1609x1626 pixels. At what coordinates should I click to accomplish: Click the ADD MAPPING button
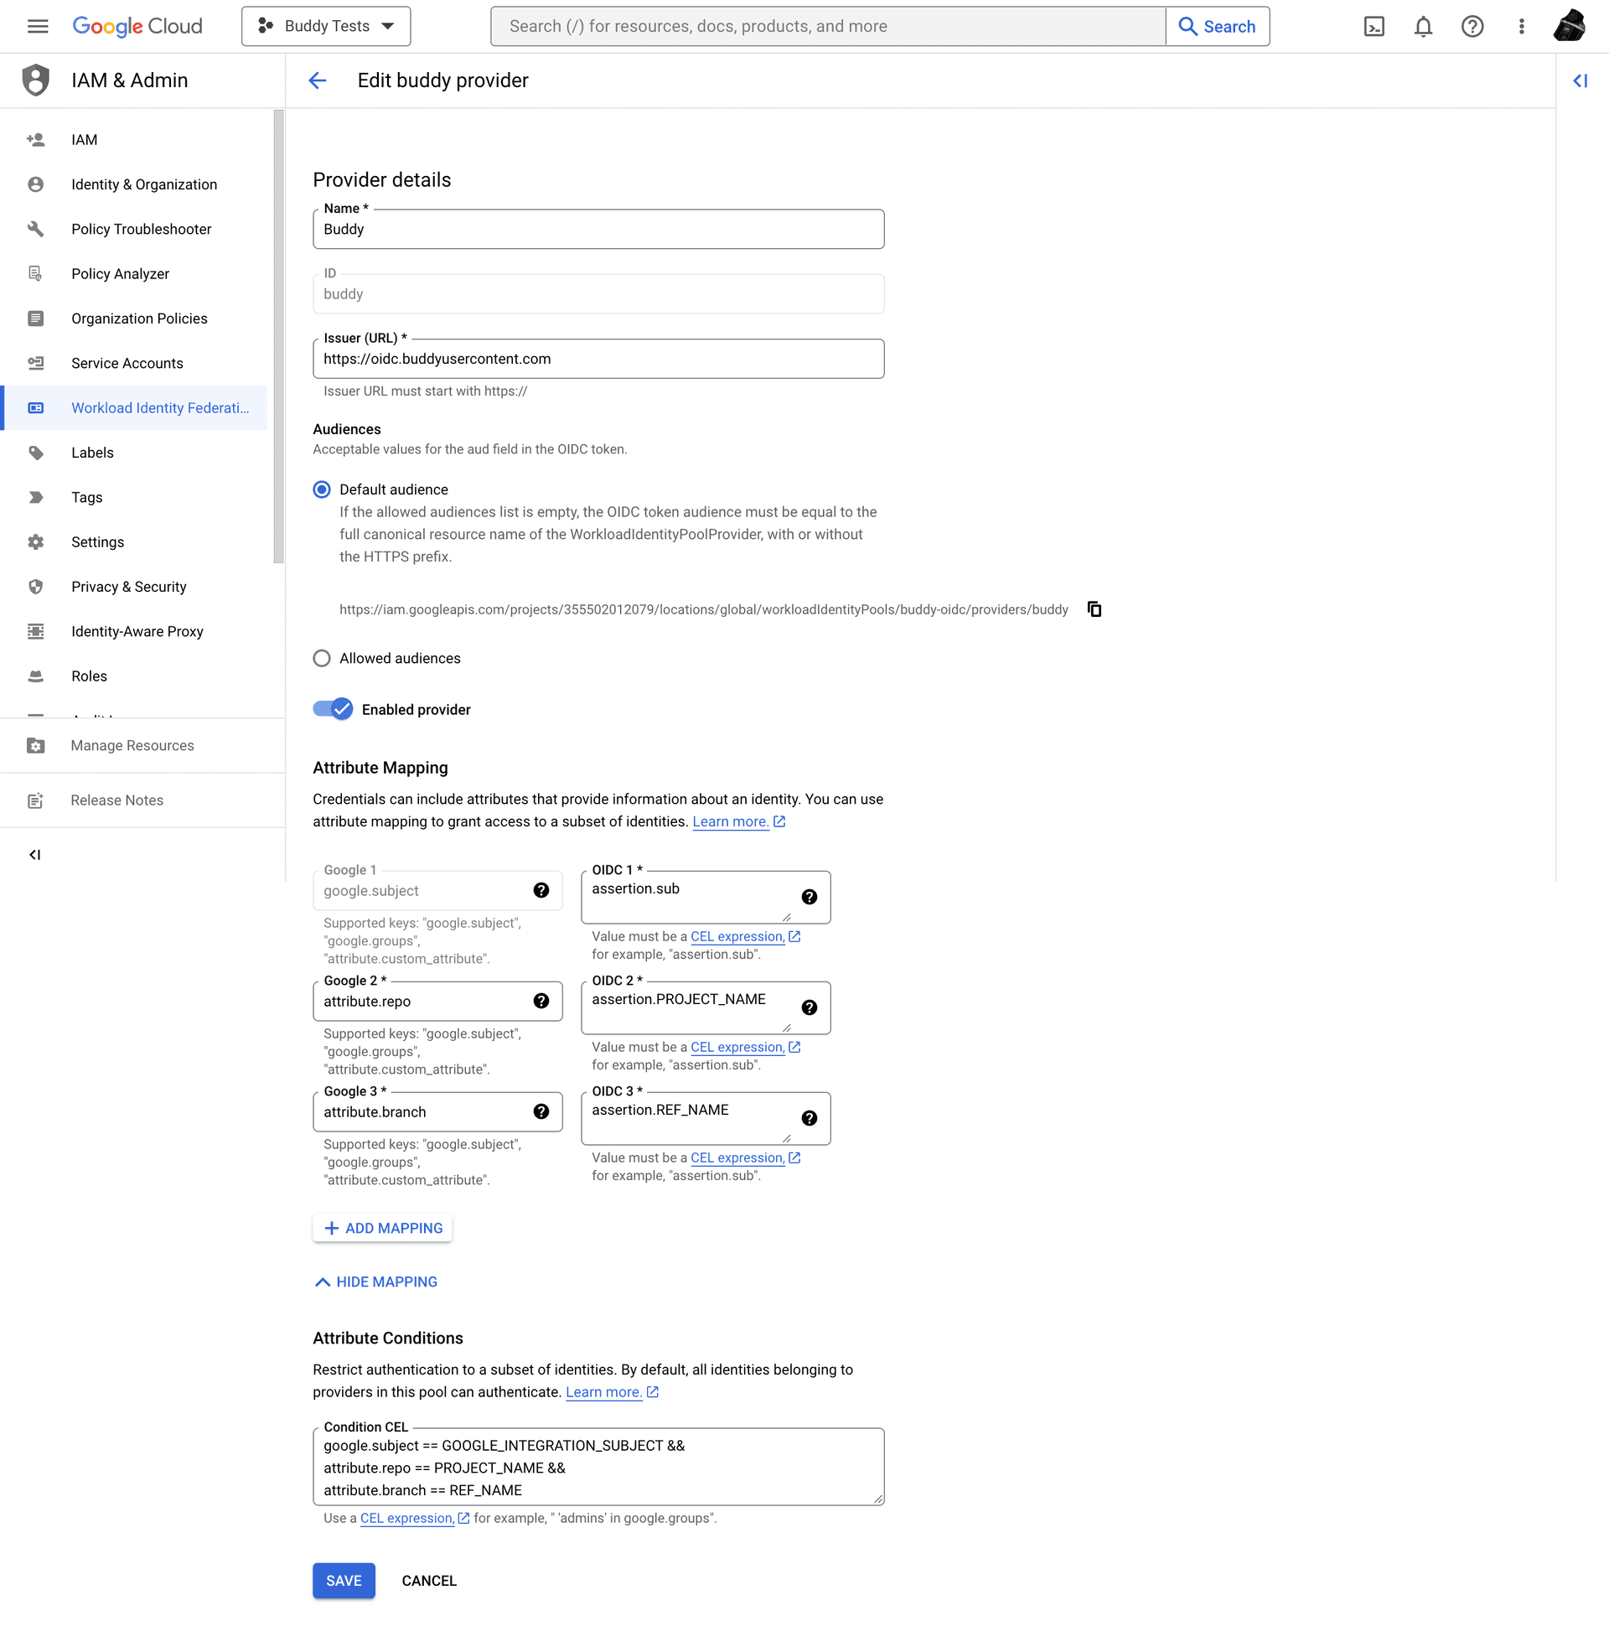tap(382, 1228)
